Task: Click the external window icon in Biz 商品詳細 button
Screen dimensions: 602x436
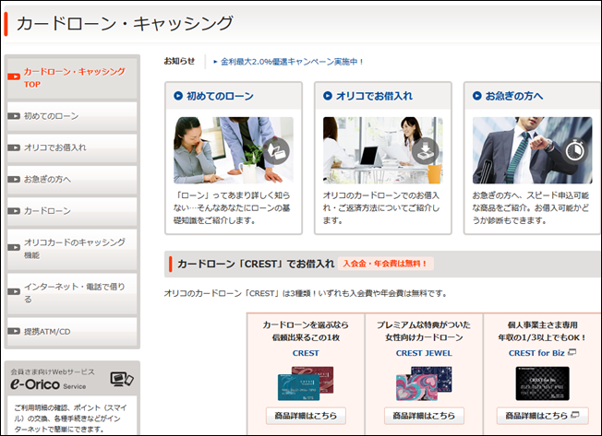Action: pos(574,415)
